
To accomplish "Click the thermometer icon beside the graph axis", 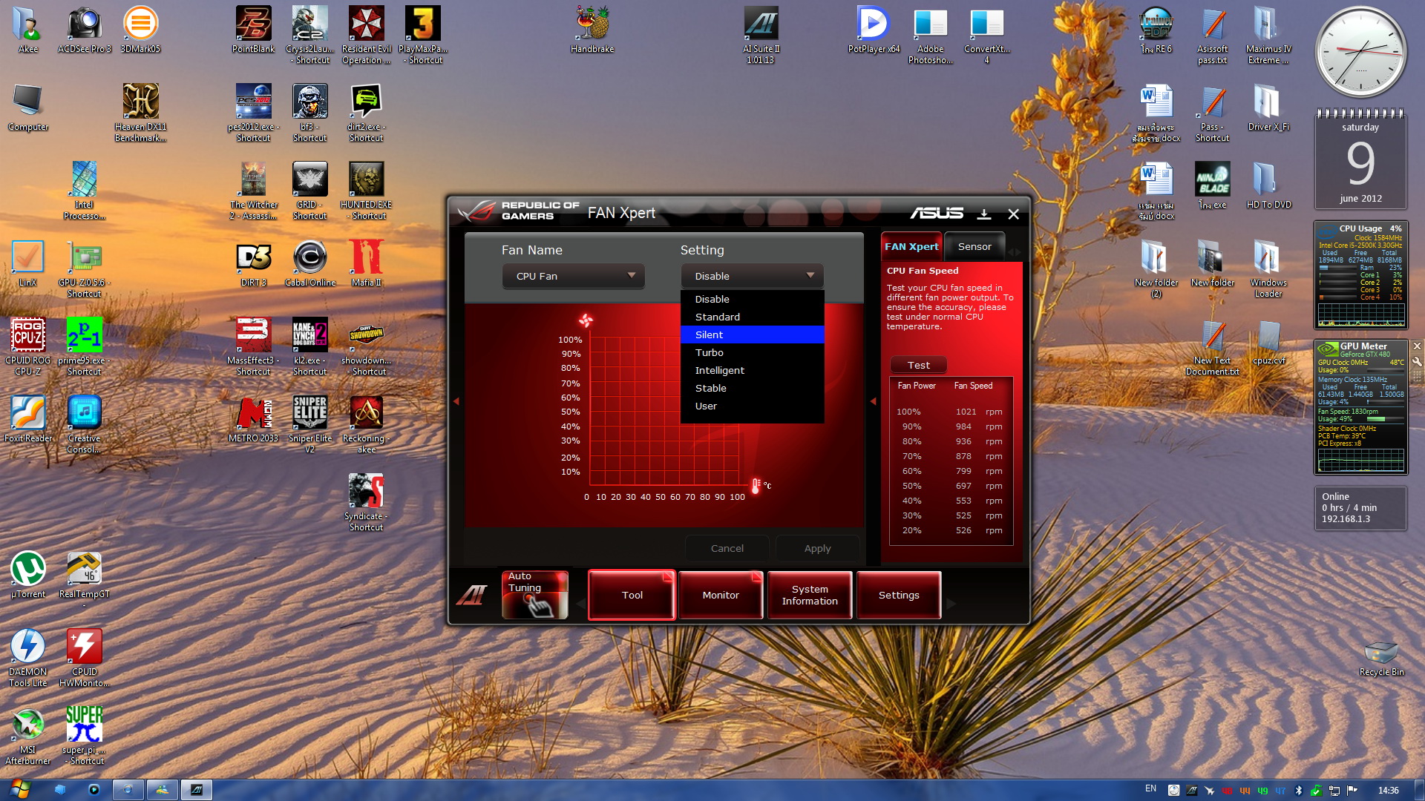I will pos(756,486).
